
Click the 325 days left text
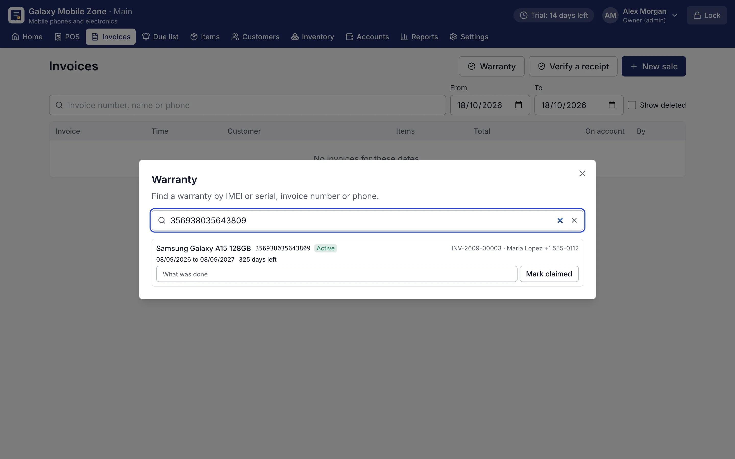point(258,260)
